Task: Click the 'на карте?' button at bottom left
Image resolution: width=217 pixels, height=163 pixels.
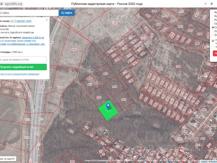Action: (8, 159)
